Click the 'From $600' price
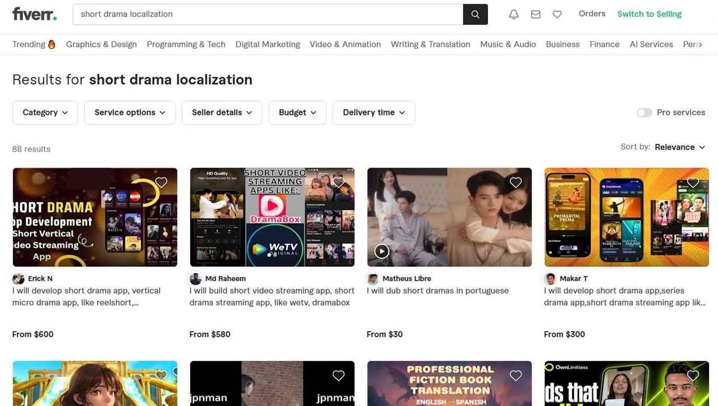The image size is (718, 406). (x=33, y=334)
